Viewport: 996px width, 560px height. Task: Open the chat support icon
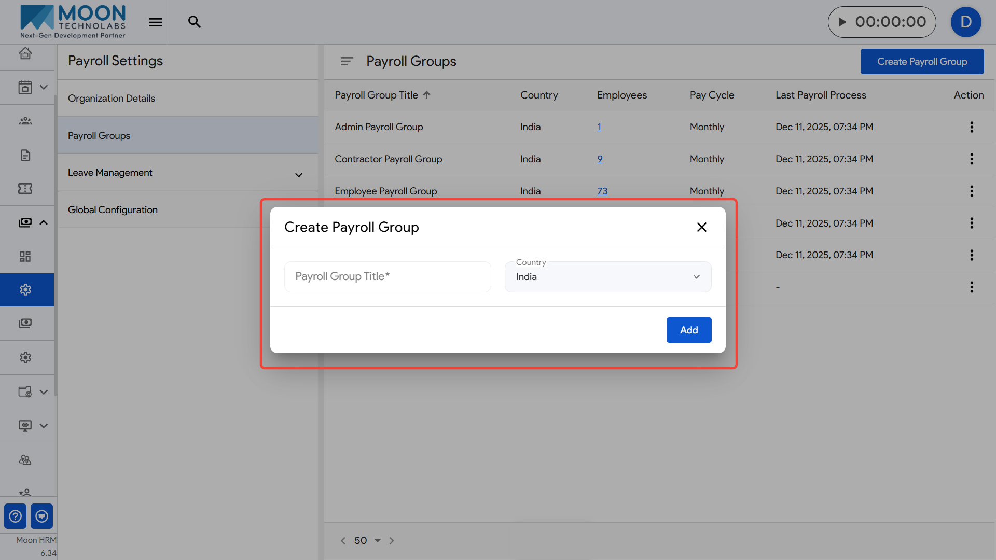point(41,516)
